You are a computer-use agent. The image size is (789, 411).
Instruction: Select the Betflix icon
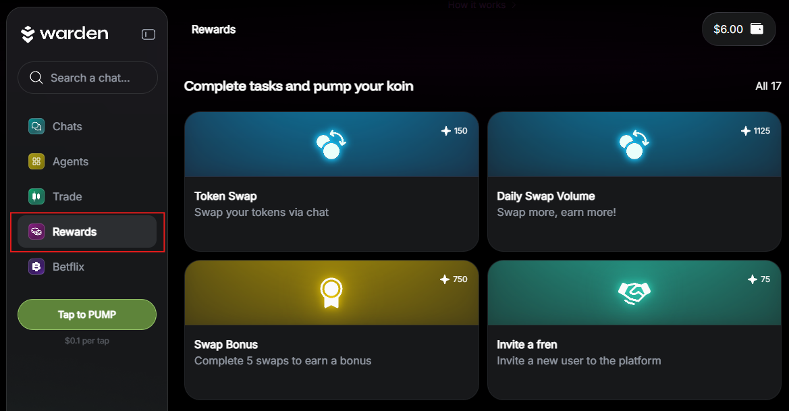click(36, 267)
